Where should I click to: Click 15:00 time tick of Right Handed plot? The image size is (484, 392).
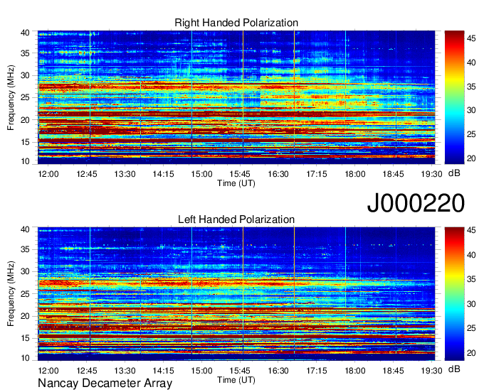click(x=201, y=174)
